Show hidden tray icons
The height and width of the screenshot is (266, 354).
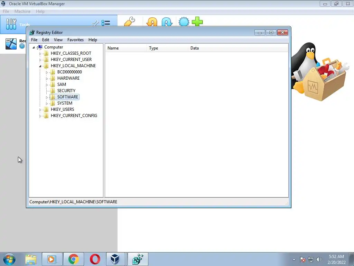294,259
